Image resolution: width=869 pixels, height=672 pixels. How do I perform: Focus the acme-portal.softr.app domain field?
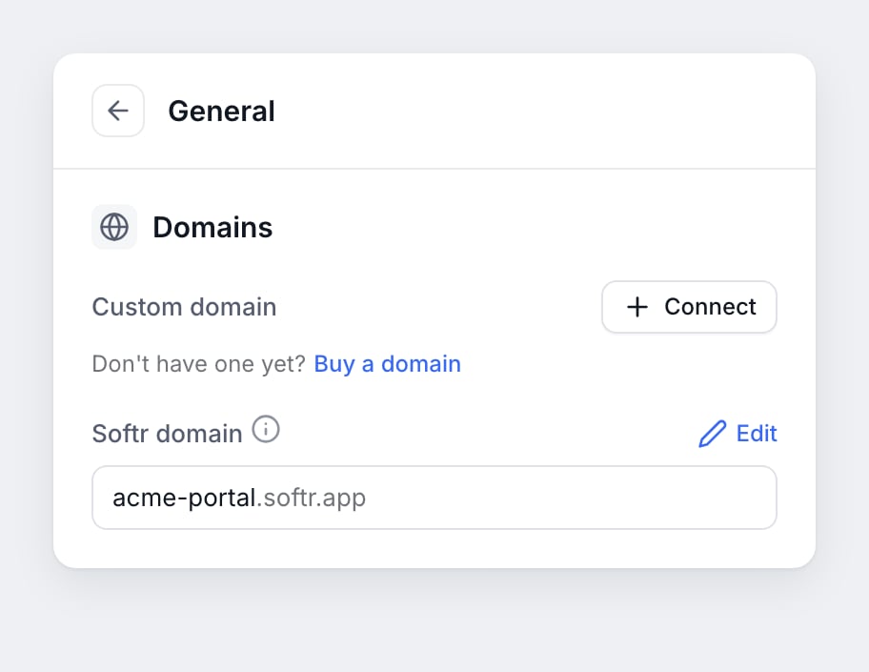tap(434, 498)
